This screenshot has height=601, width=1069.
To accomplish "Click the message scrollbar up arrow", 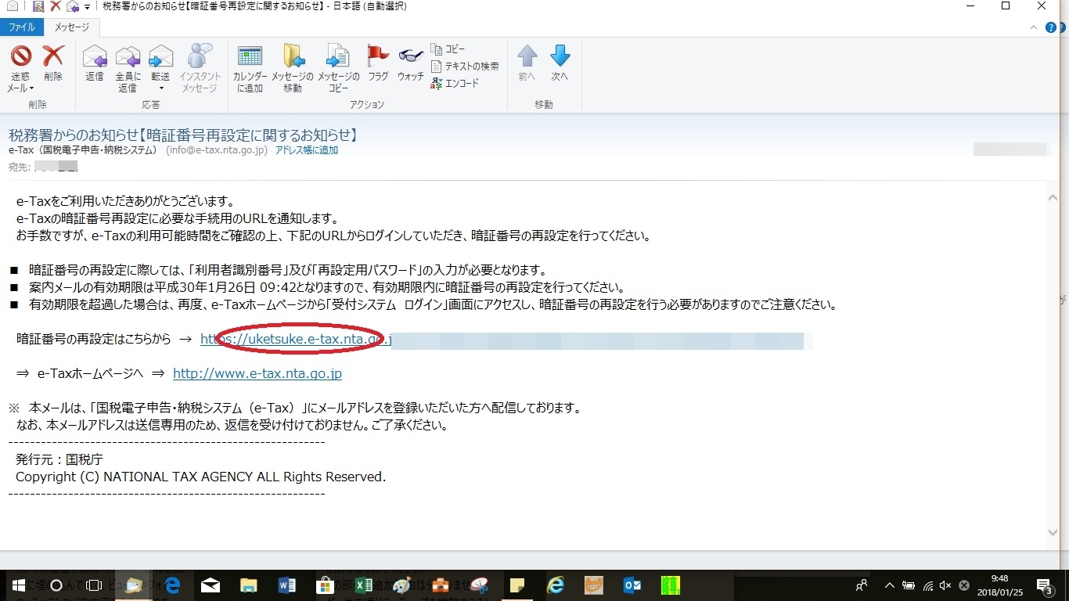I will click(1053, 198).
